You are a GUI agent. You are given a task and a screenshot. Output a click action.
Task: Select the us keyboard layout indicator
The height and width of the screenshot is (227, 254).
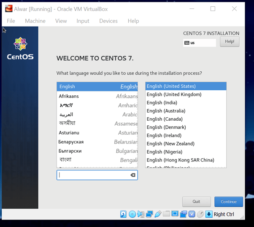click(200, 43)
